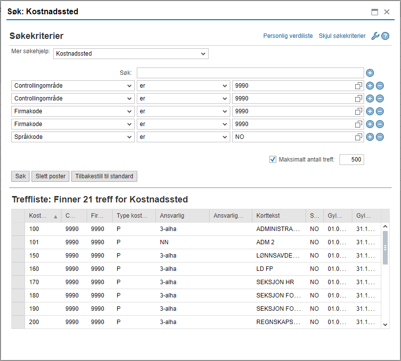Open the second Controllingområde field dropdown
The height and width of the screenshot is (361, 401).
pos(73,98)
